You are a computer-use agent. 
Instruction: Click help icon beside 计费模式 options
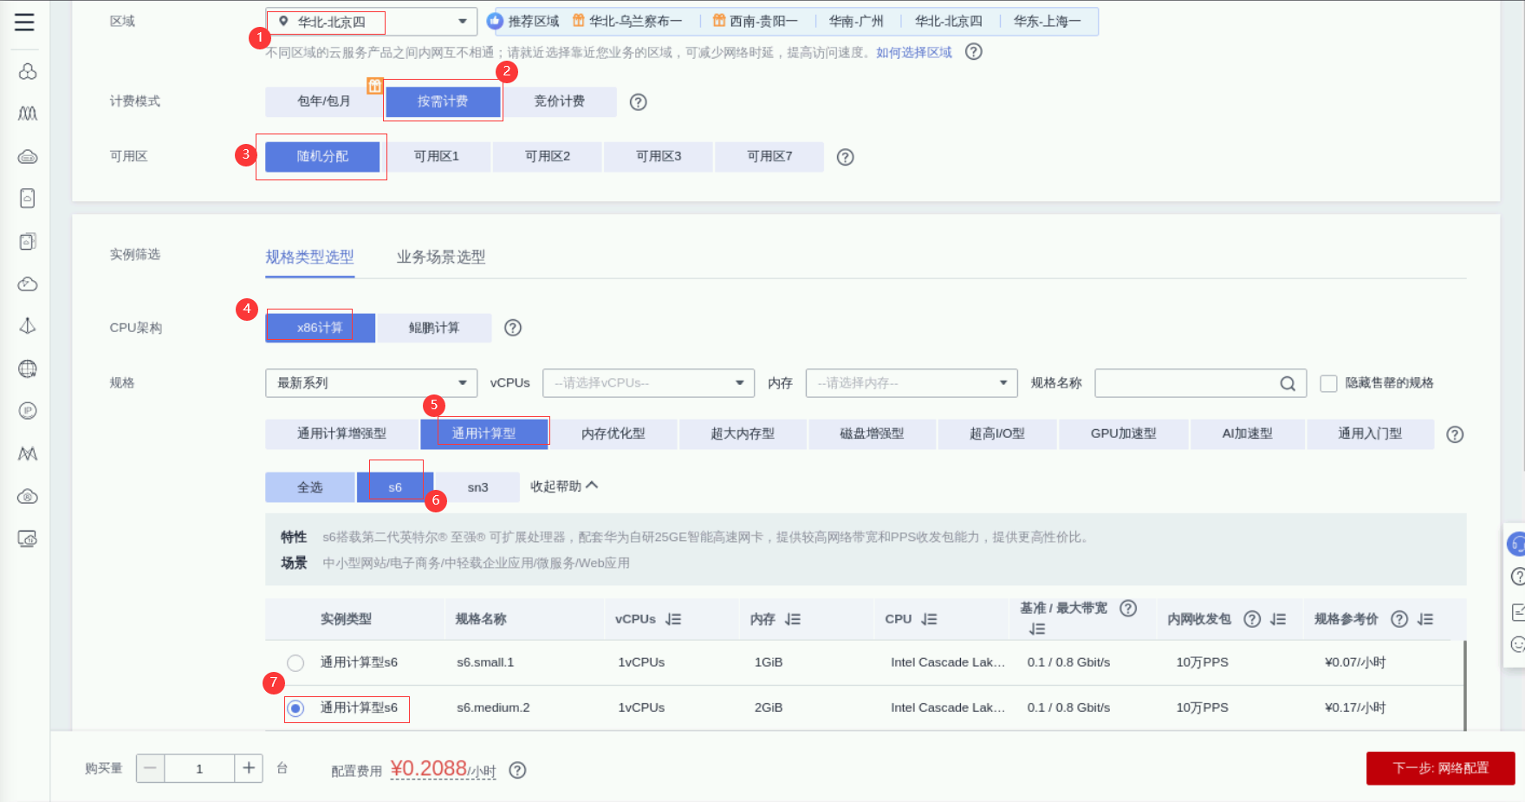pos(639,102)
